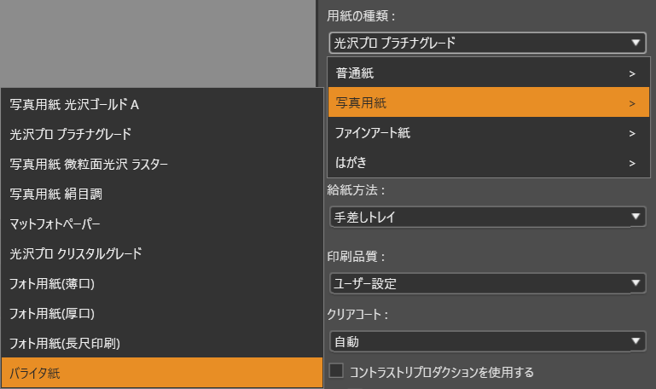Image resolution: width=656 pixels, height=389 pixels.
Task: Choose 写真用紙 絹目調 paper
Action: pyautogui.click(x=162, y=194)
